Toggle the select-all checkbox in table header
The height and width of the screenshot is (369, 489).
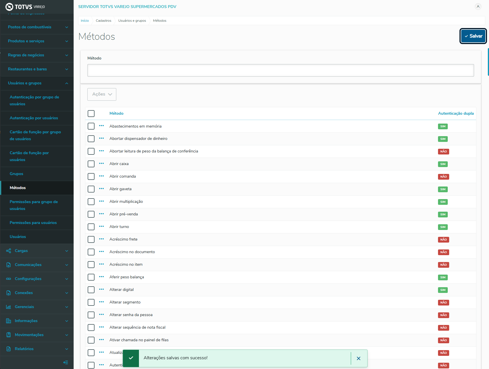click(x=91, y=114)
